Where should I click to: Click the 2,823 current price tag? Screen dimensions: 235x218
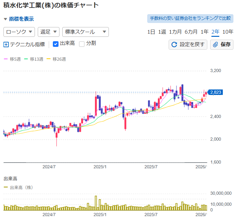click(x=215, y=92)
